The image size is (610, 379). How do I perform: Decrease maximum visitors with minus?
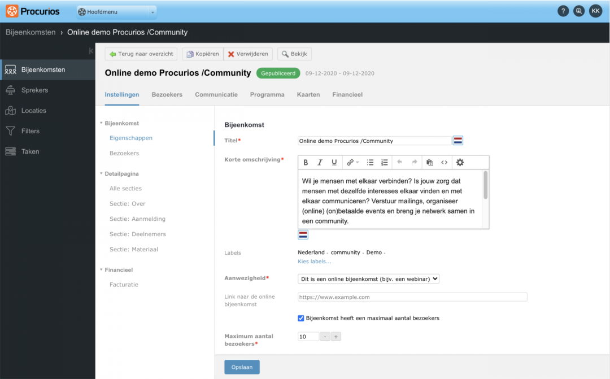click(x=325, y=337)
